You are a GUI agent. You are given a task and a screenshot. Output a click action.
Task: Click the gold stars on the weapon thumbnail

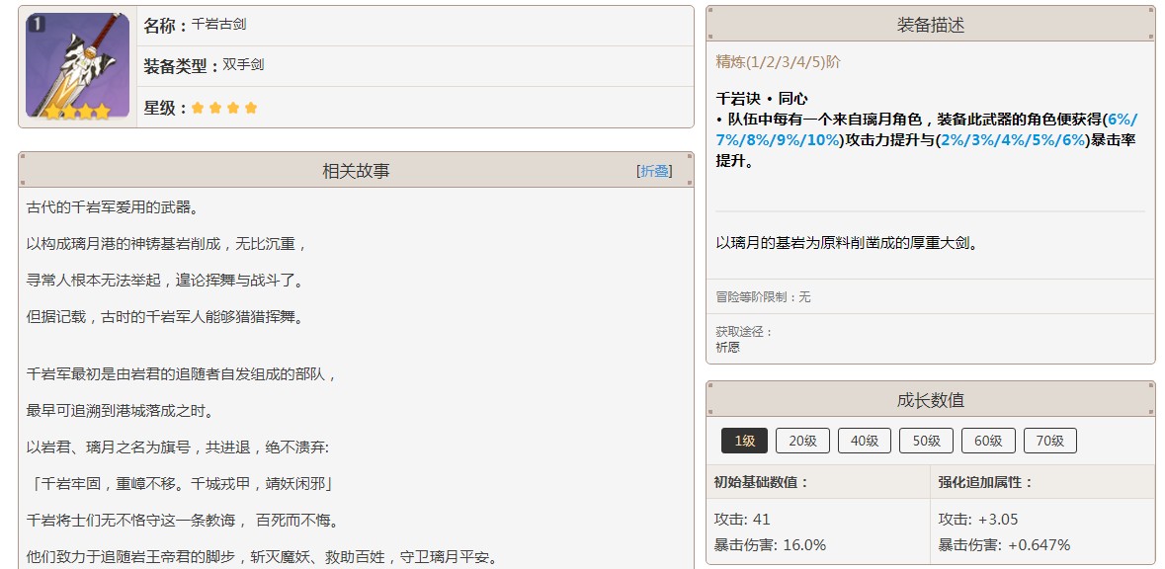77,112
